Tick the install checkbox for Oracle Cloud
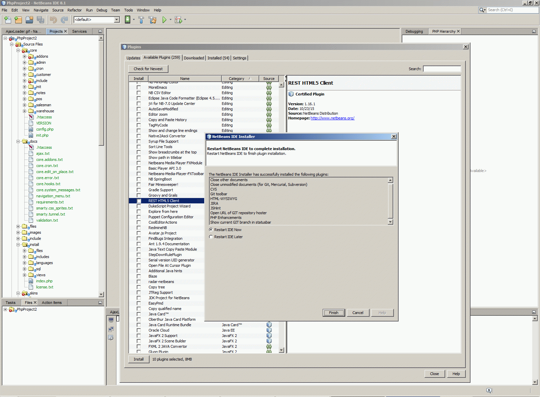540x397 pixels. [x=139, y=330]
